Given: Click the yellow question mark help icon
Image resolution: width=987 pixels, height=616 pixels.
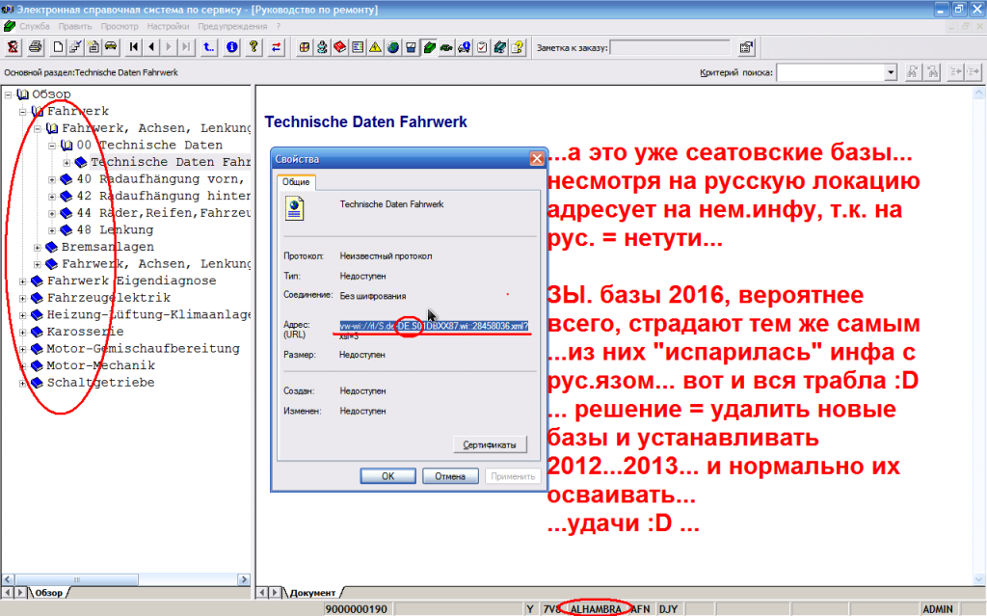Looking at the screenshot, I should 254,46.
